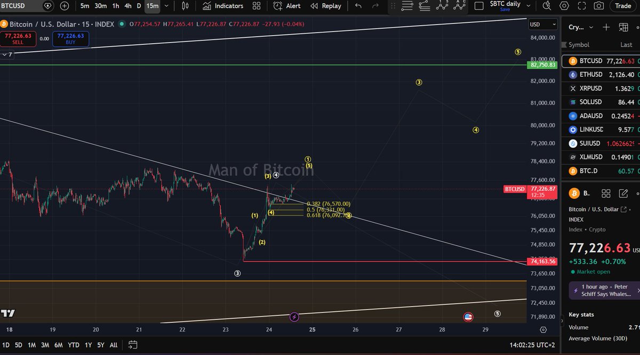
Task: Select SOLUSD in the watchlist
Action: click(601, 102)
